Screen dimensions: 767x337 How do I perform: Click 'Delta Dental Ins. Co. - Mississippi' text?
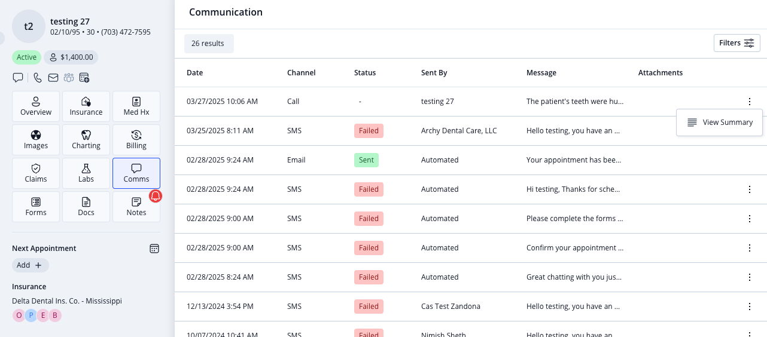click(x=67, y=301)
